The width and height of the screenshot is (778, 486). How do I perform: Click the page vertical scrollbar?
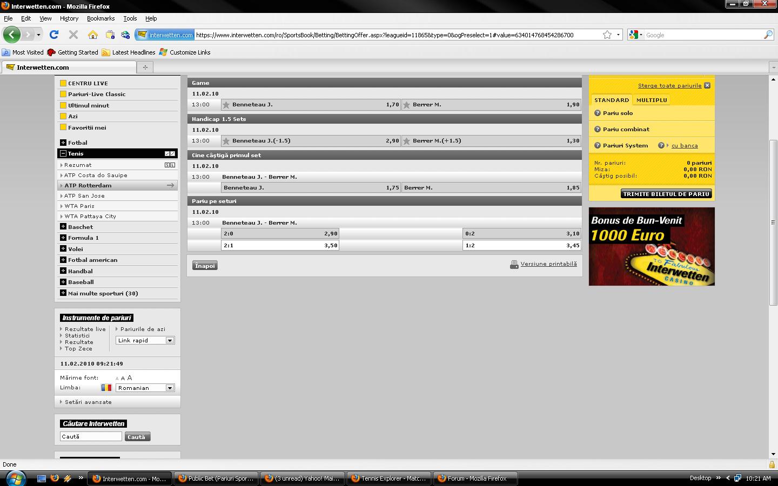(773, 222)
